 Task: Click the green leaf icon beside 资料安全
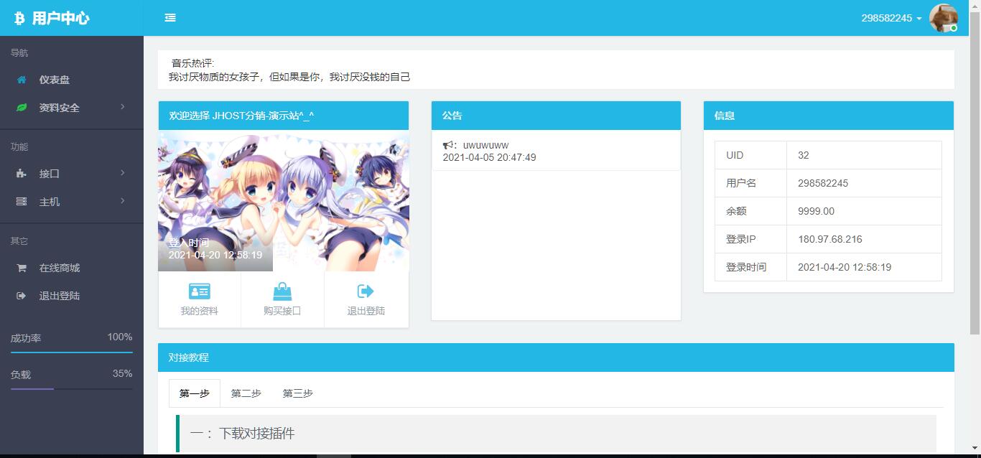[x=22, y=108]
